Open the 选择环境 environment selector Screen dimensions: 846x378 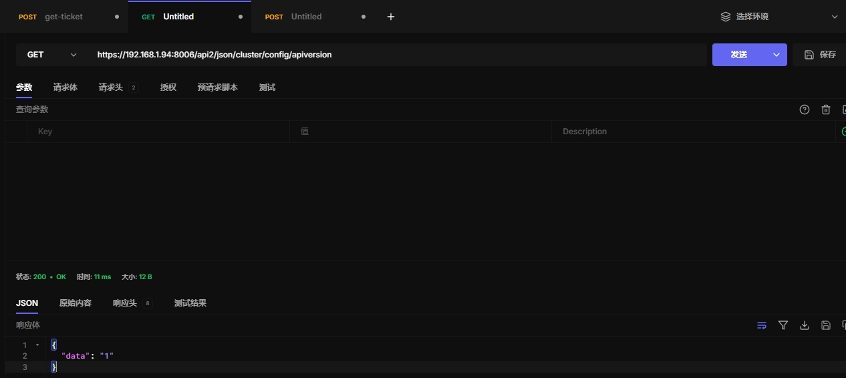[779, 17]
